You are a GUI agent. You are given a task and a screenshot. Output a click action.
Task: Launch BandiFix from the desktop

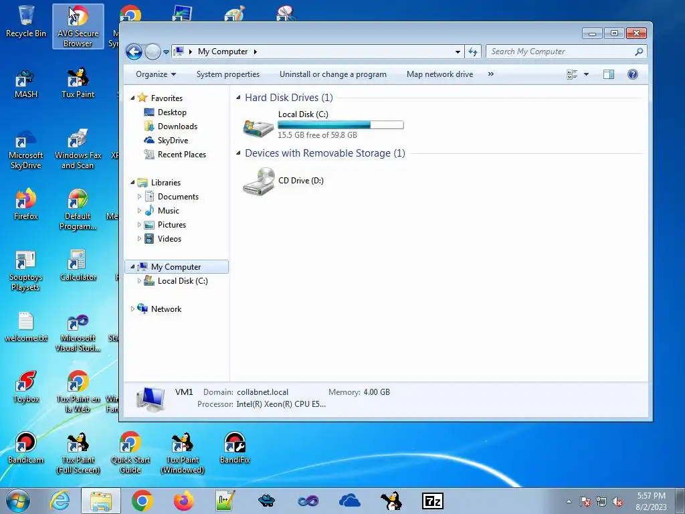pos(235,448)
